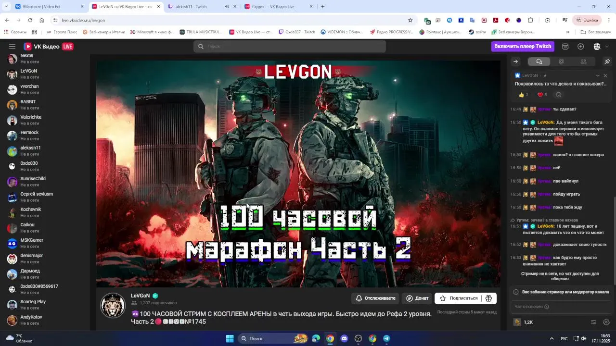Open AndyKotov channel in sidebar
This screenshot has width=616, height=346.
(x=45, y=320)
